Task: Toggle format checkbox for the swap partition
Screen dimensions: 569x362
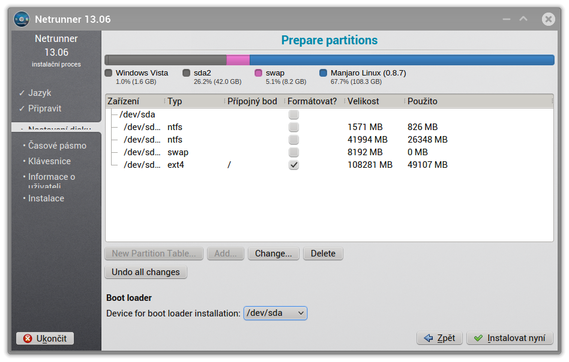Action: tap(294, 152)
